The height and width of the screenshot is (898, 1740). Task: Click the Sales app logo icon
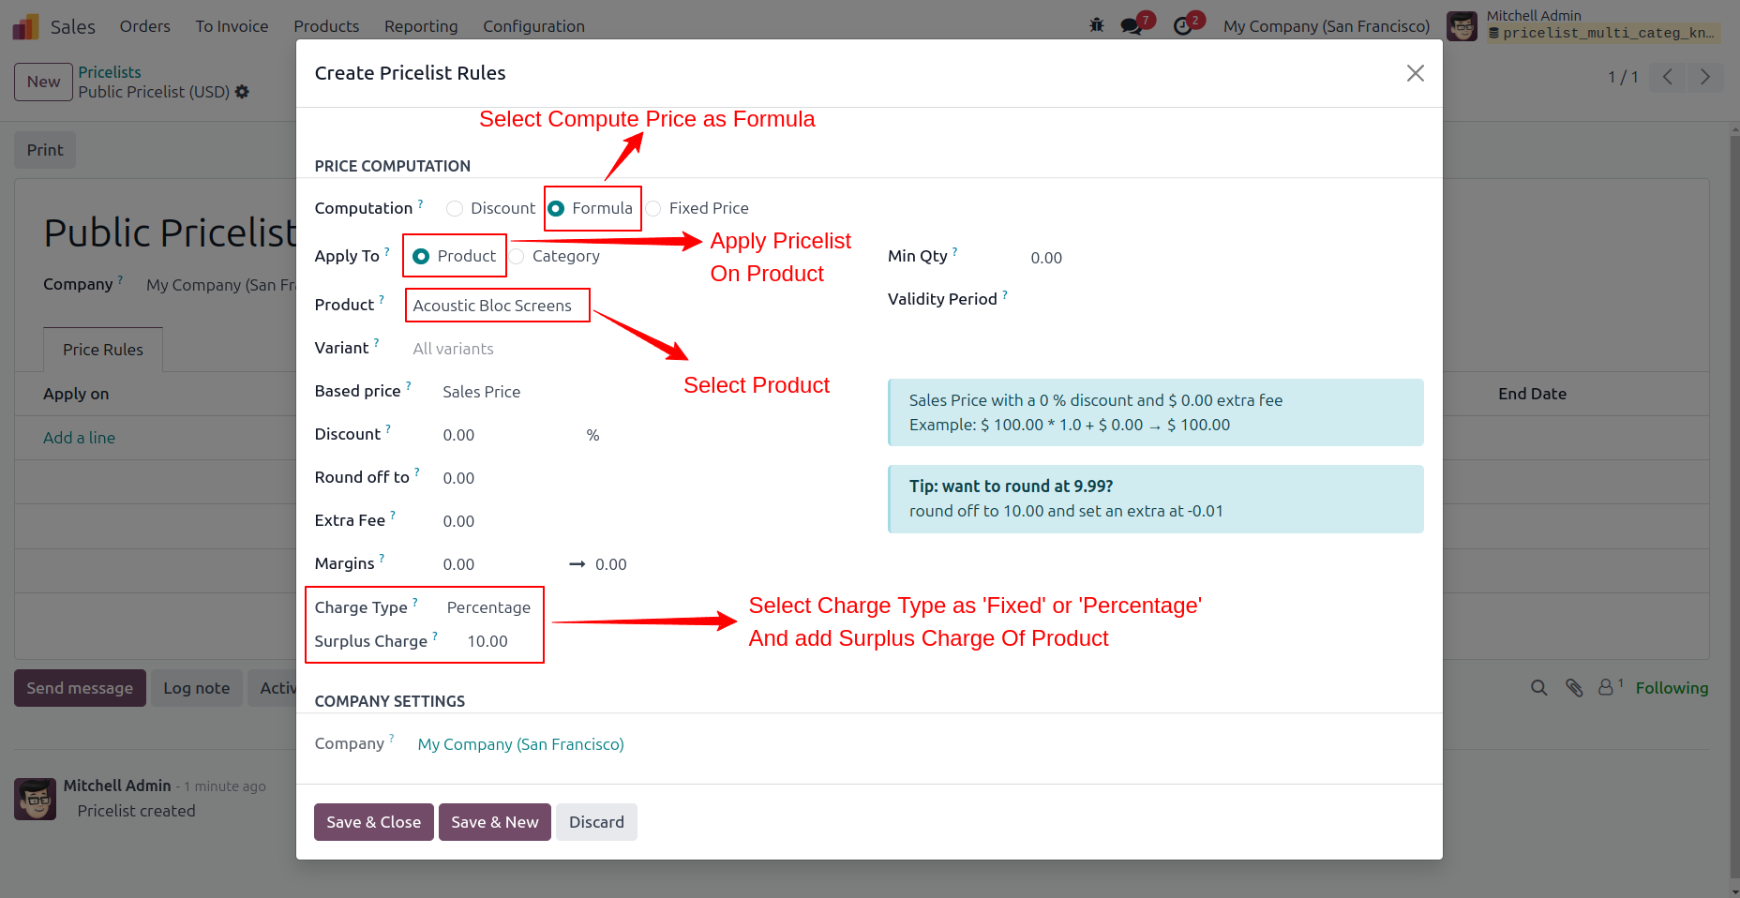click(x=26, y=26)
